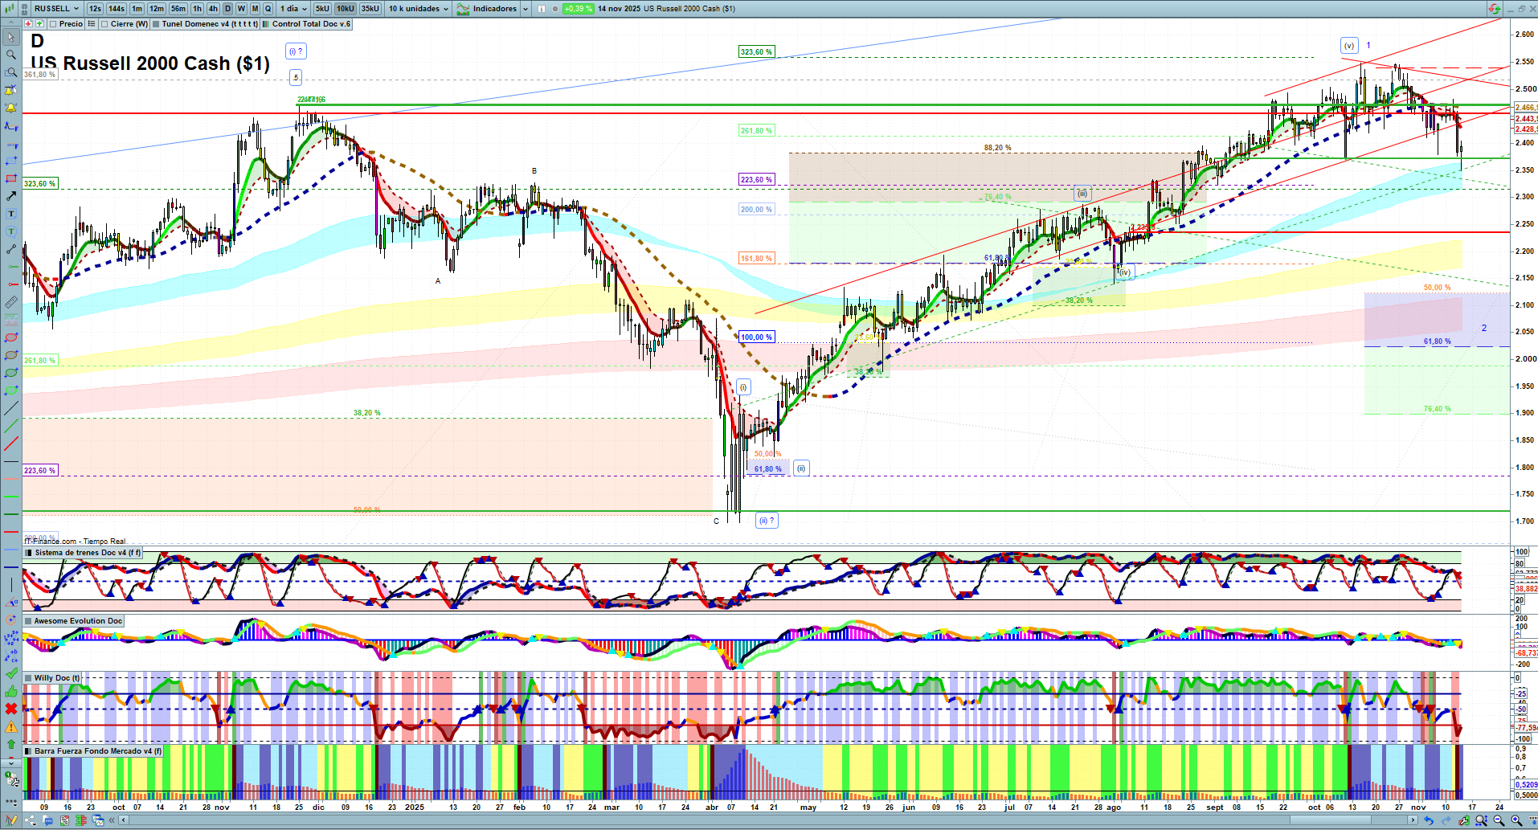Select the arrow cursor tool
The height and width of the screenshot is (830, 1538).
(x=11, y=37)
